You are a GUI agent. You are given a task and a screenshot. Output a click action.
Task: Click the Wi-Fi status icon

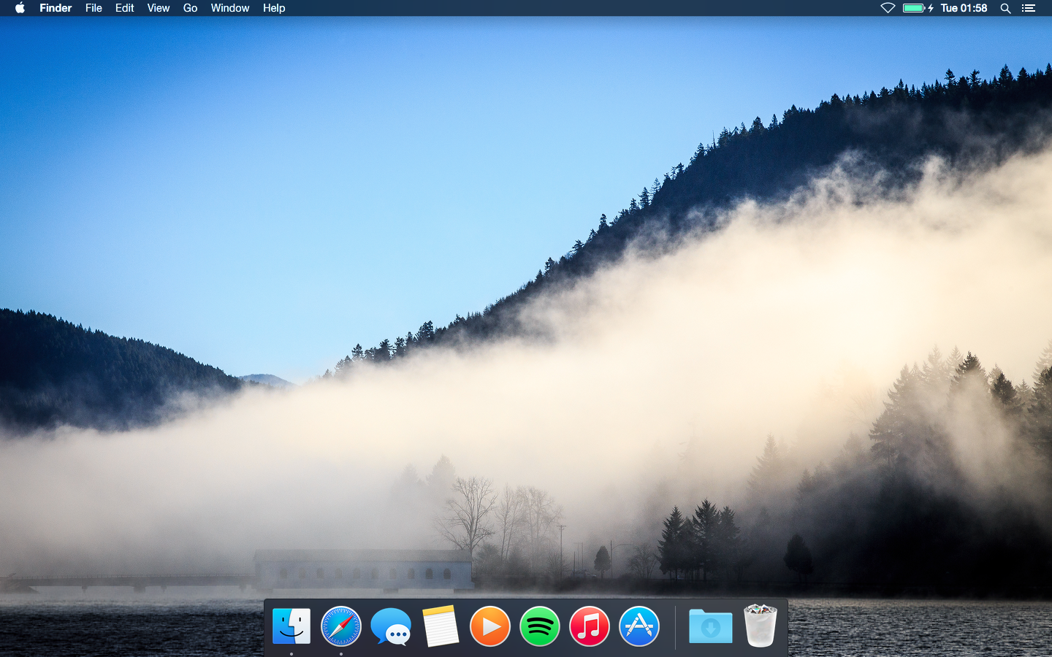point(888,8)
